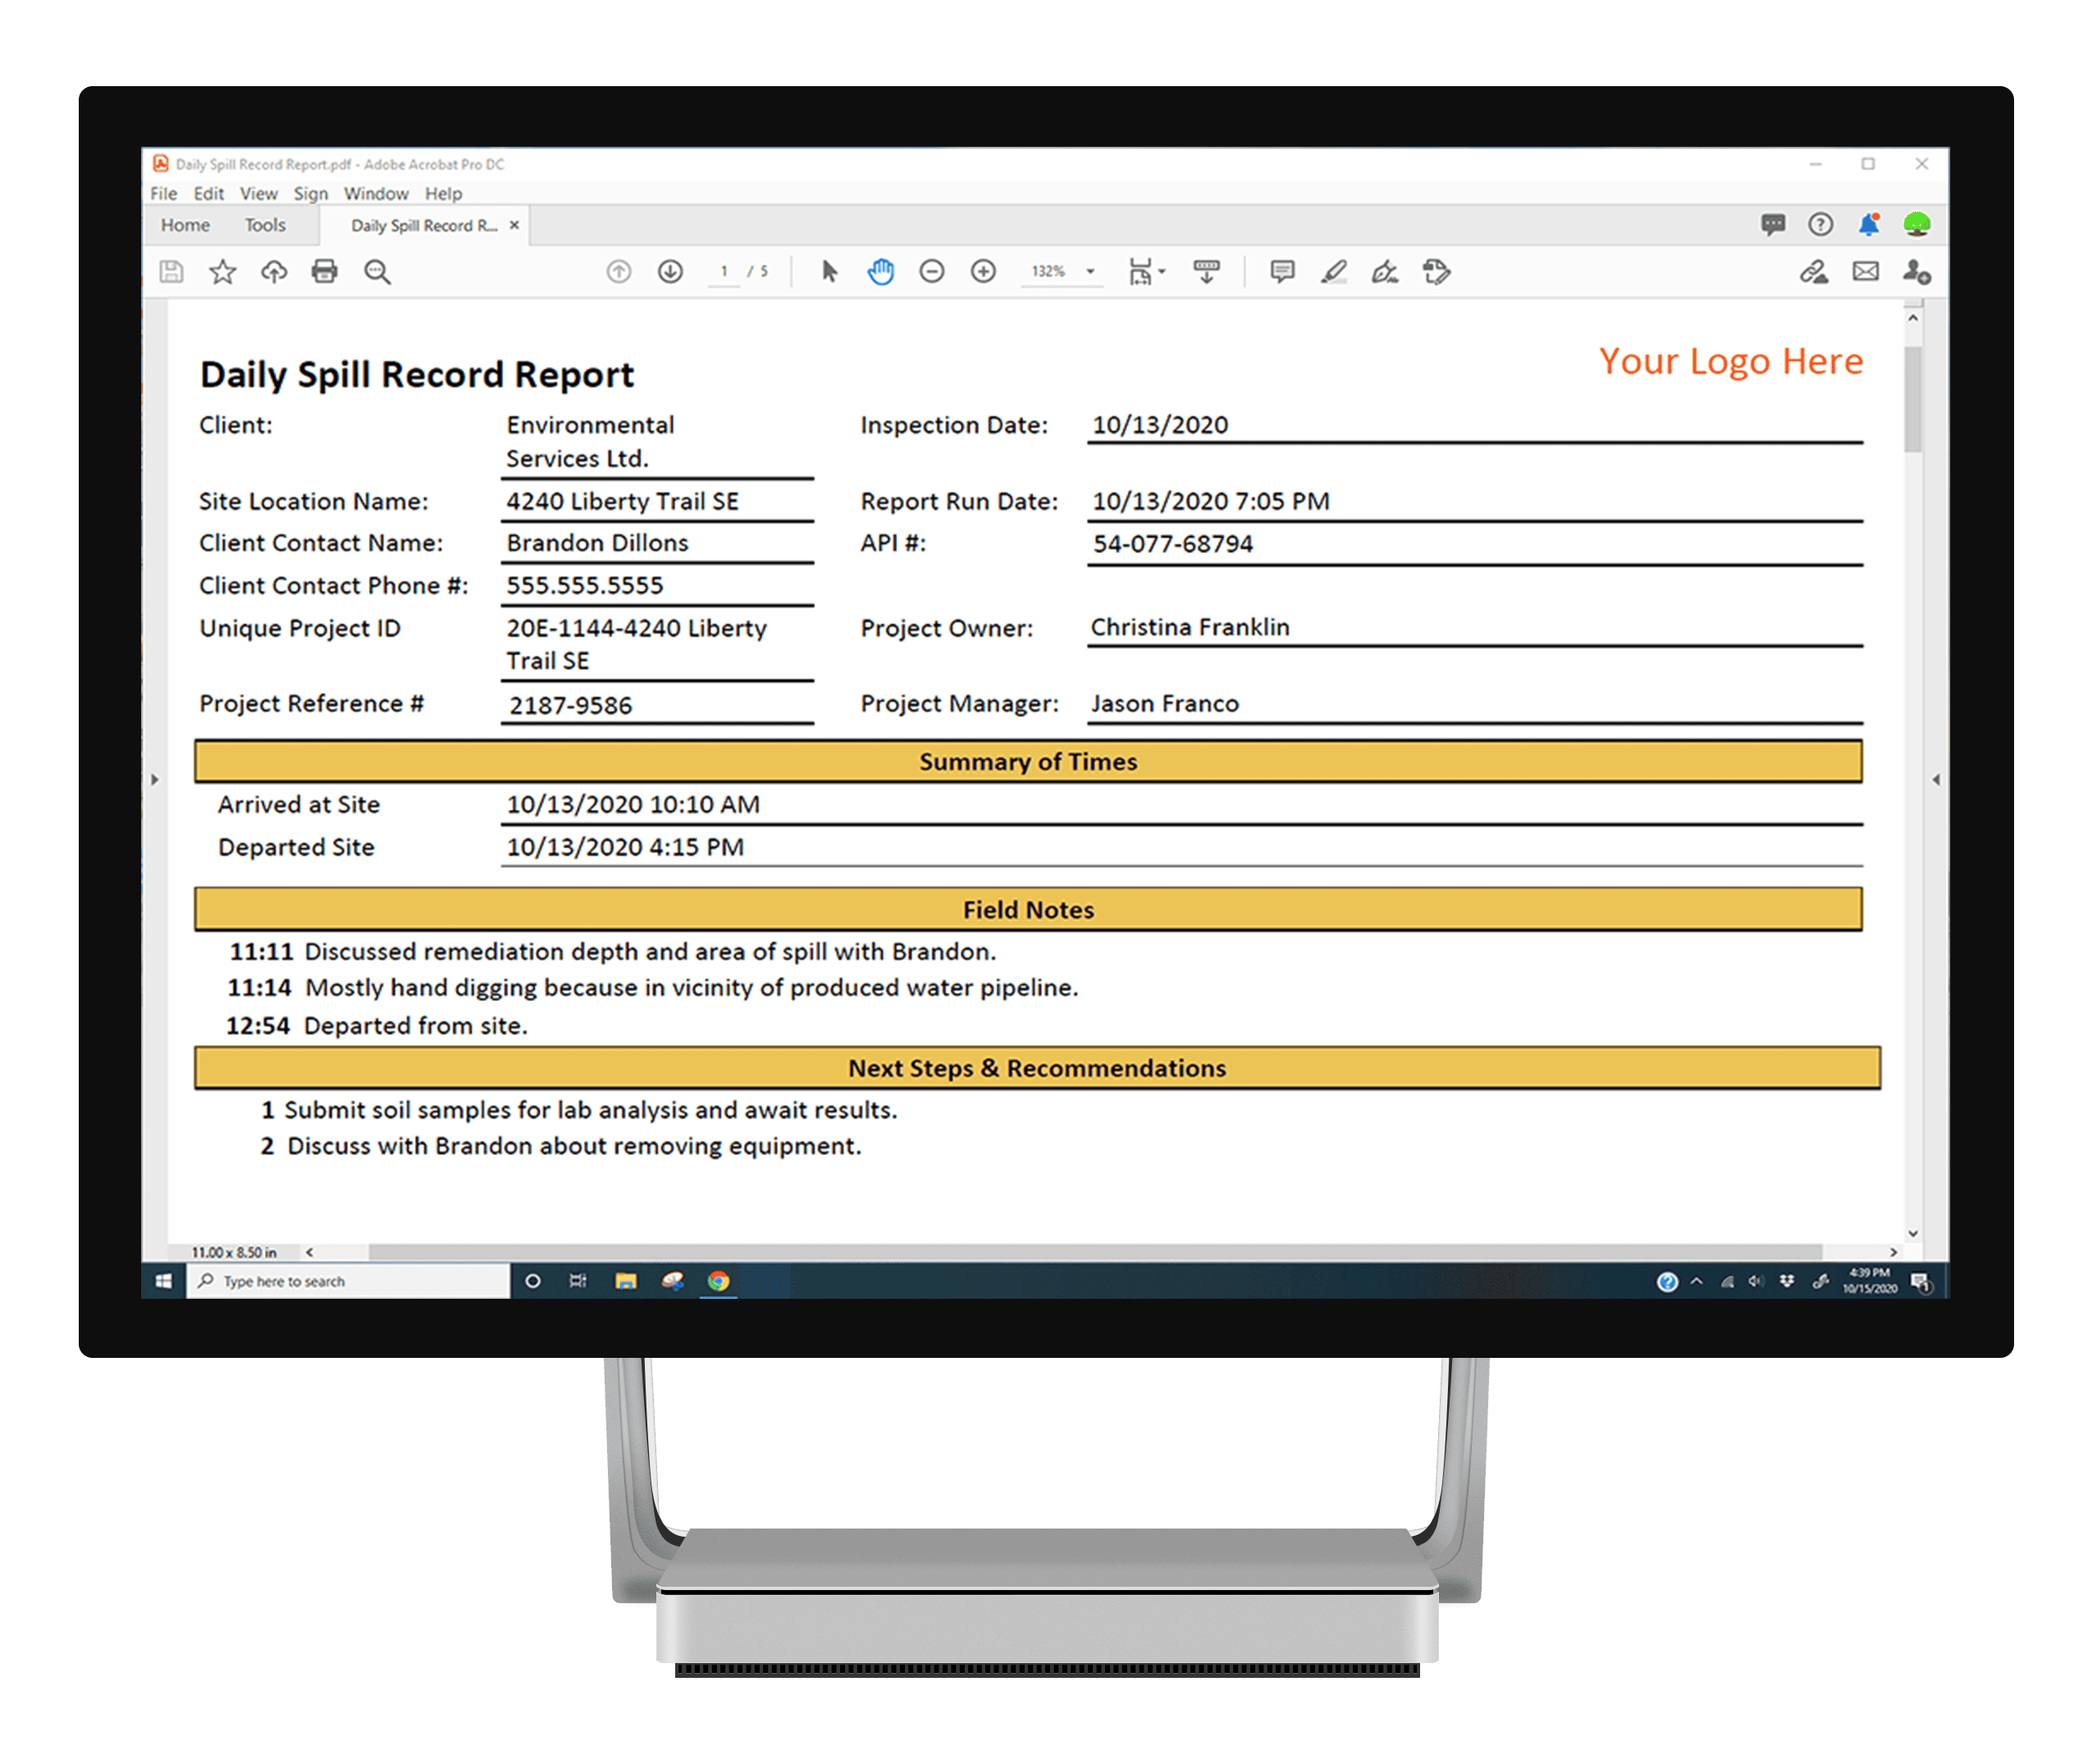Viewport: 2092px width, 1764px height.
Task: Click the add people share icon
Action: coord(1916,271)
